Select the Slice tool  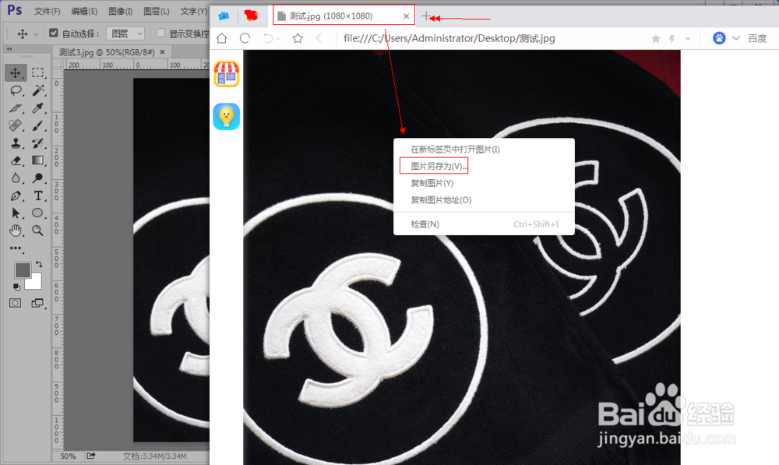click(16, 107)
